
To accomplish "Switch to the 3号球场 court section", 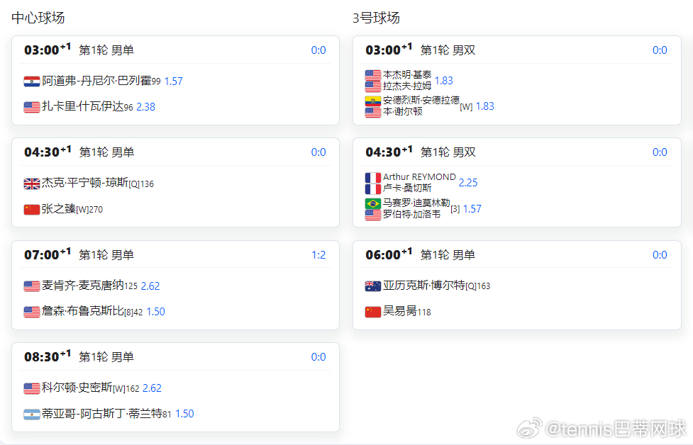I will pyautogui.click(x=373, y=18).
